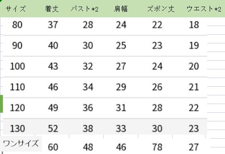This screenshot has width=225, height=154.
Task: Click the ワンサイズ label cell
Action: [x=21, y=143]
